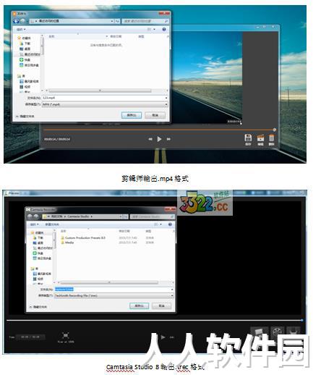The height and width of the screenshot is (375, 321).
Task: Click the View at 100% icon in Camtasia preview
Action: (x=66, y=335)
